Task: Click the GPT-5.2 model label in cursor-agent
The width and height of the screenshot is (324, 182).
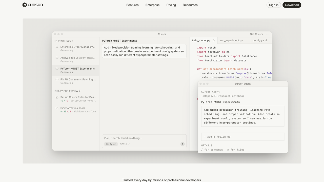Action: [207, 145]
